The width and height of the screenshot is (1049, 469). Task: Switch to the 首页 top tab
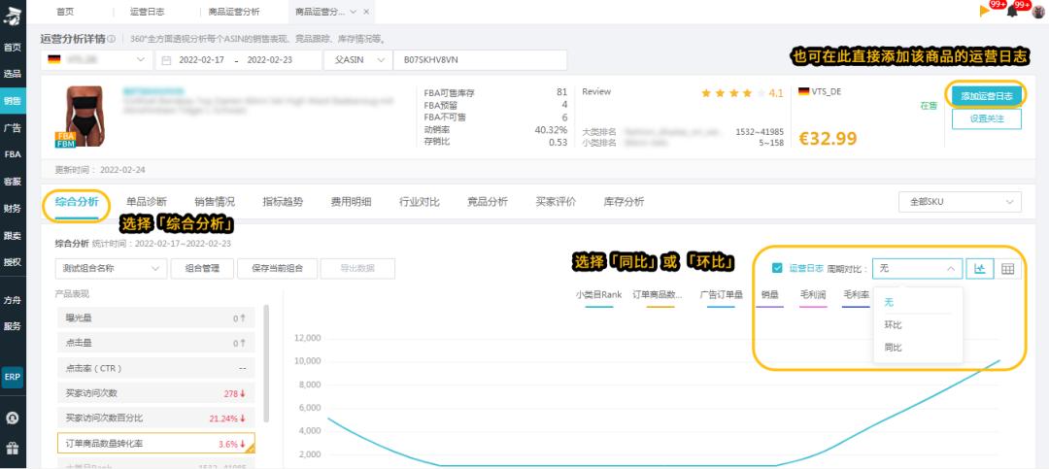66,12
